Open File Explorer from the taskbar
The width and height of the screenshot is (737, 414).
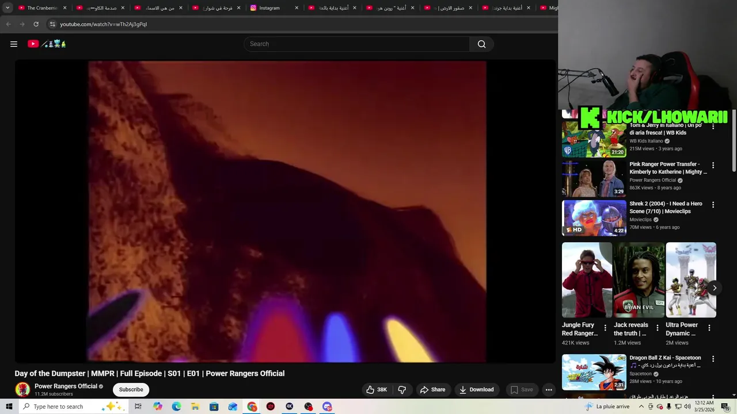pyautogui.click(x=195, y=407)
